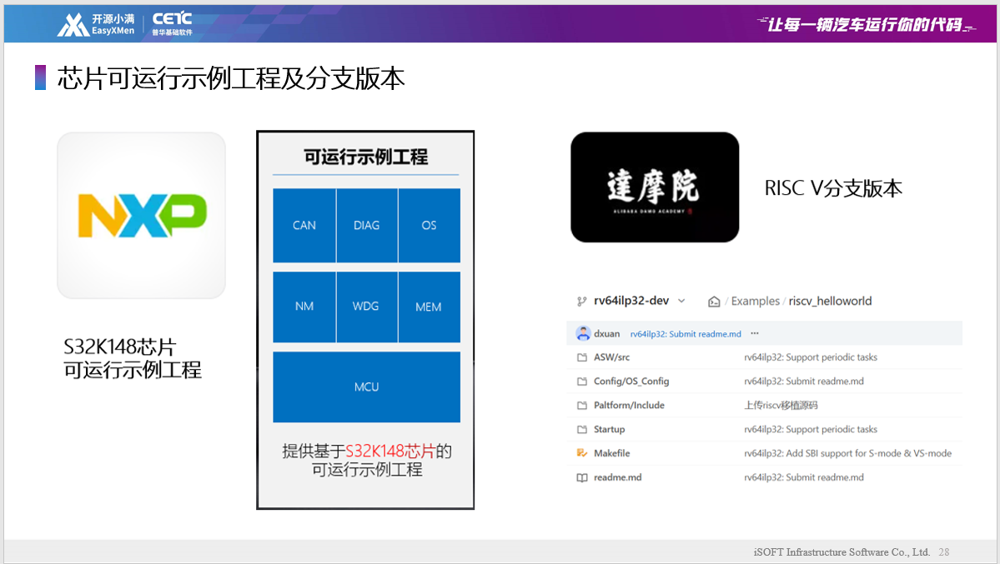Click the branch icon beside rv64ilp32-dev

[x=581, y=302]
